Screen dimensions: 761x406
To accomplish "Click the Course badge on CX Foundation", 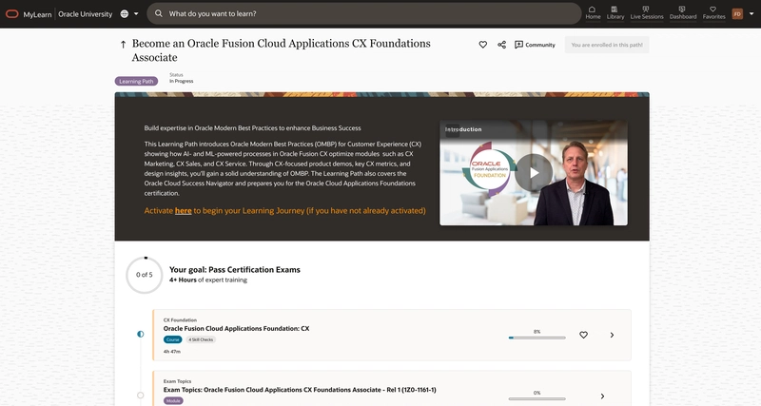I will click(x=173, y=339).
